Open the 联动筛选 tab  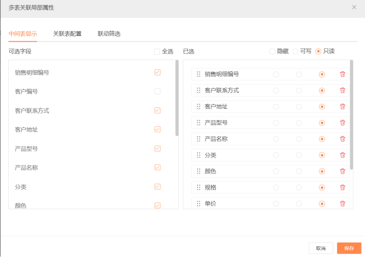(109, 34)
